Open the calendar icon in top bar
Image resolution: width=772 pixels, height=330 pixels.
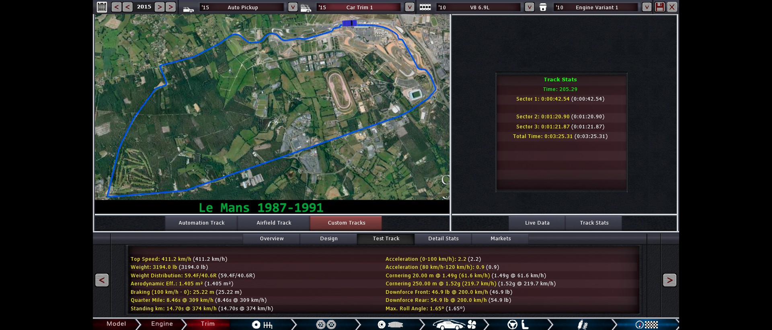[102, 7]
